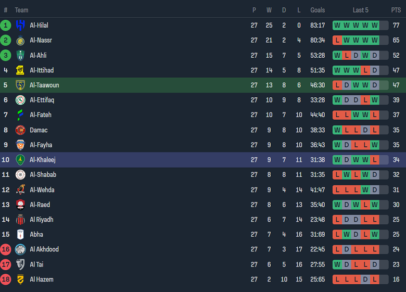Click the Team column header
This screenshot has height=292, width=406.
coord(21,10)
